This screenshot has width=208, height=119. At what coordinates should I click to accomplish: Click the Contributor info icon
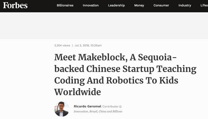pyautogui.click(x=120, y=107)
